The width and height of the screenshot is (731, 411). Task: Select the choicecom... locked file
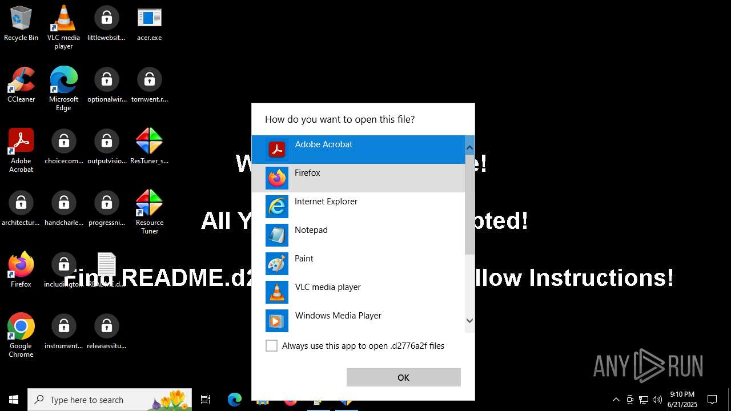[63, 147]
